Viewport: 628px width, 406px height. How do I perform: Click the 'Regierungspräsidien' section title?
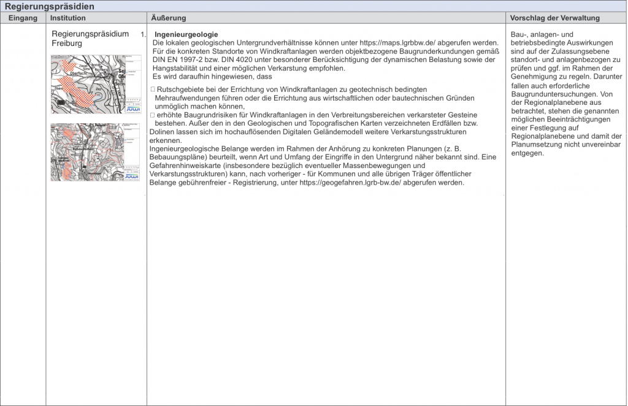click(x=49, y=6)
